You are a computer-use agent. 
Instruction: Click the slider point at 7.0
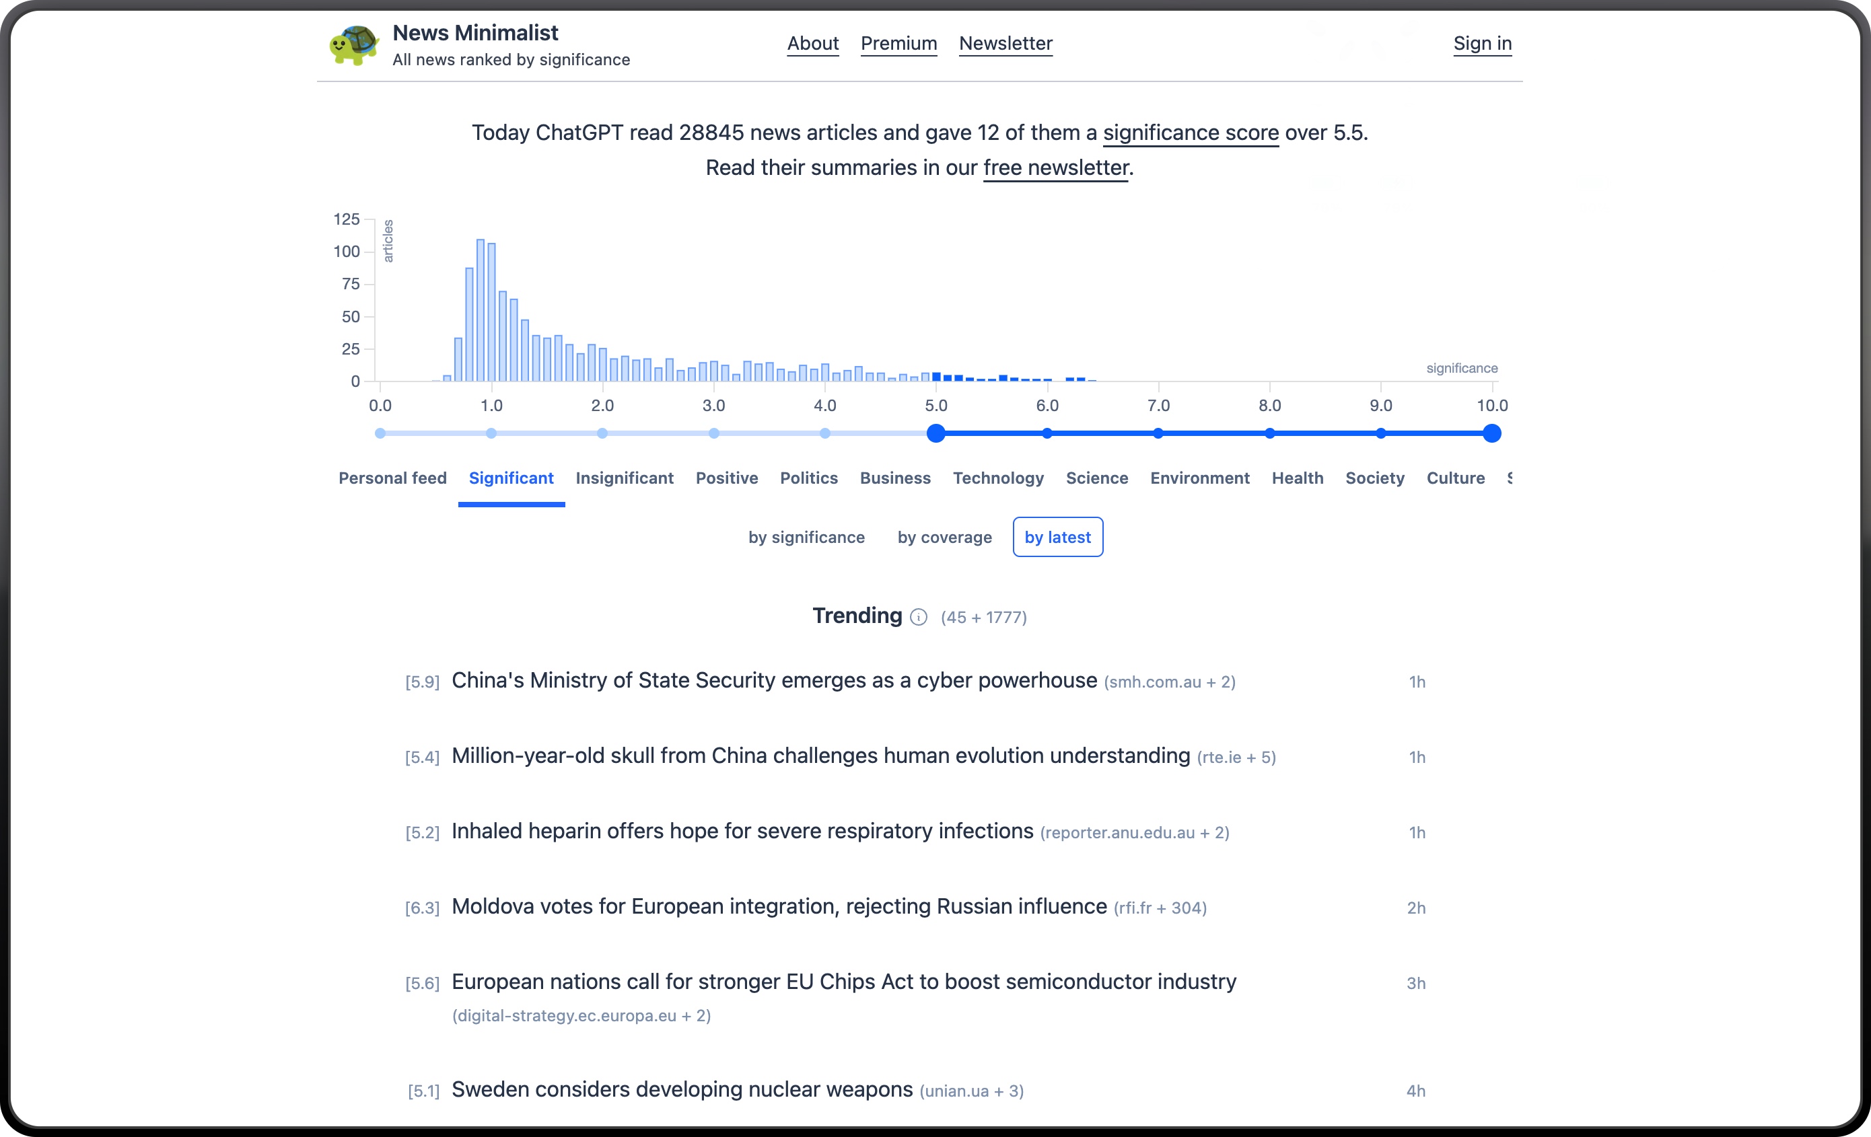(x=1157, y=433)
